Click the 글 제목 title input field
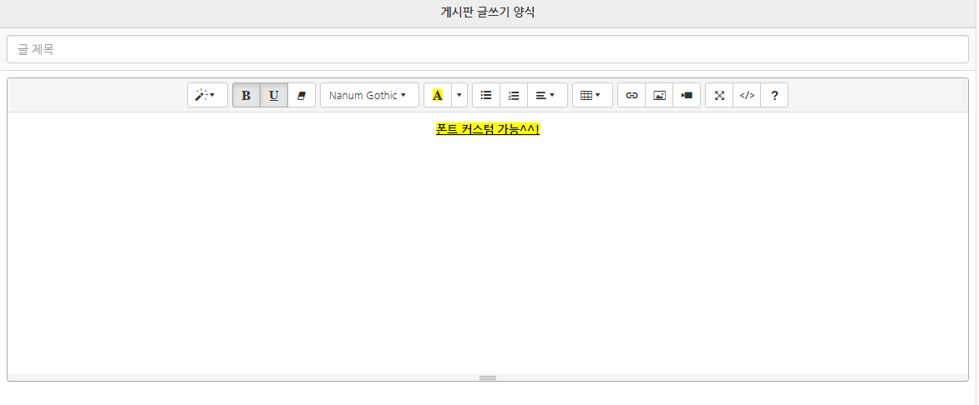979x405 pixels. 488,49
